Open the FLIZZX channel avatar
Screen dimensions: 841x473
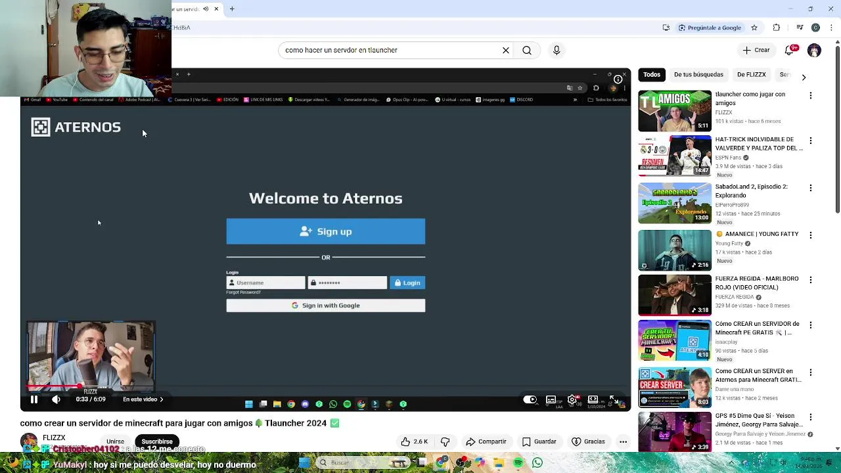[29, 441]
